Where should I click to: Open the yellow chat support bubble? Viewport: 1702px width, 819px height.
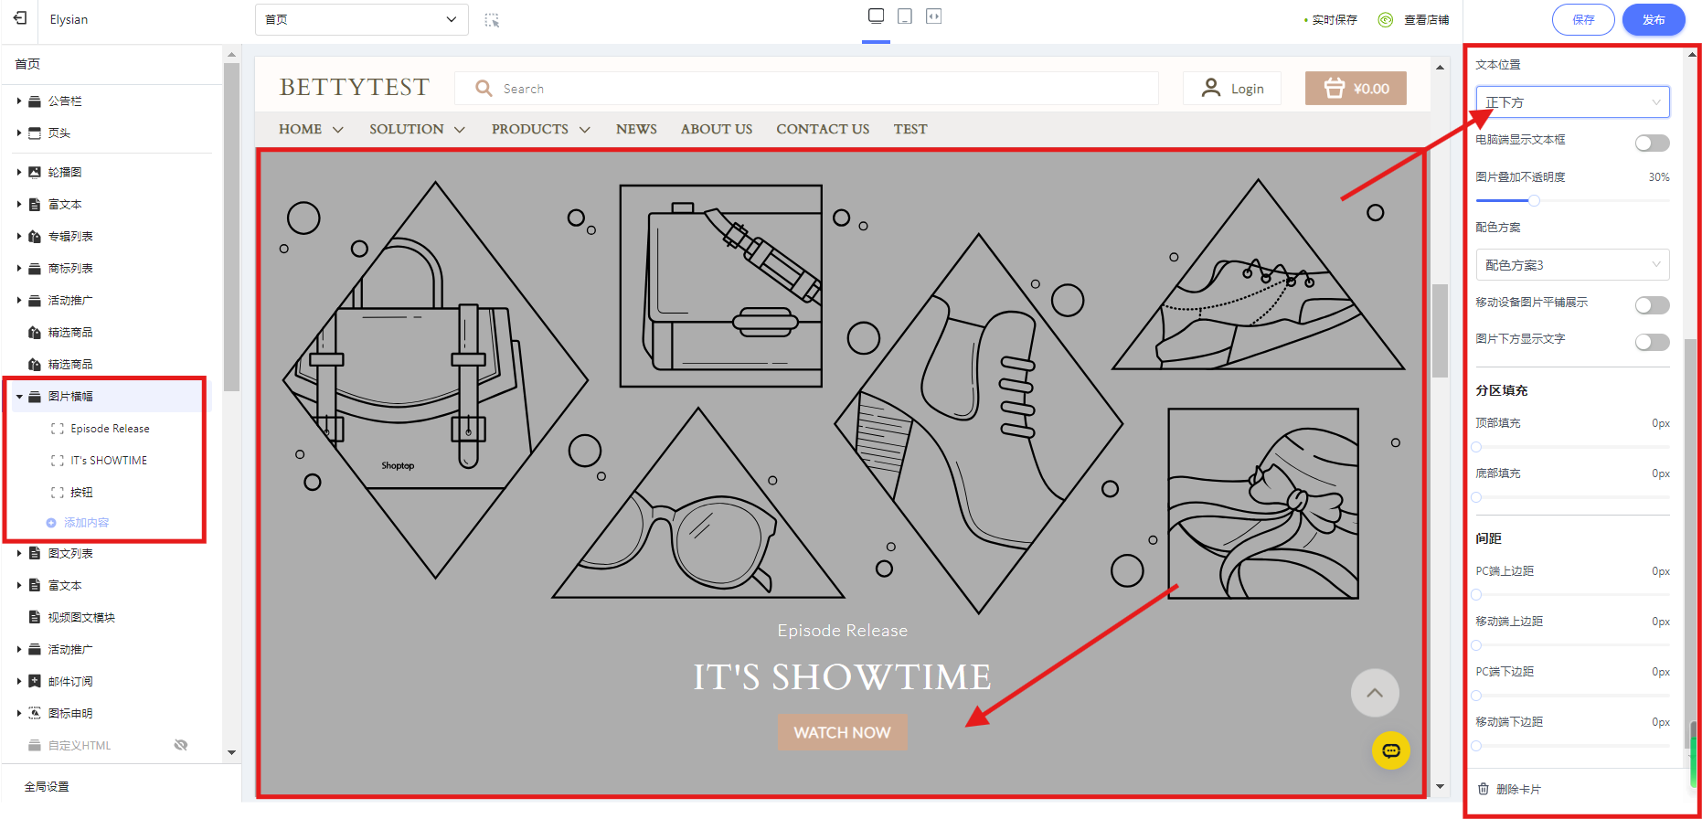(x=1390, y=750)
